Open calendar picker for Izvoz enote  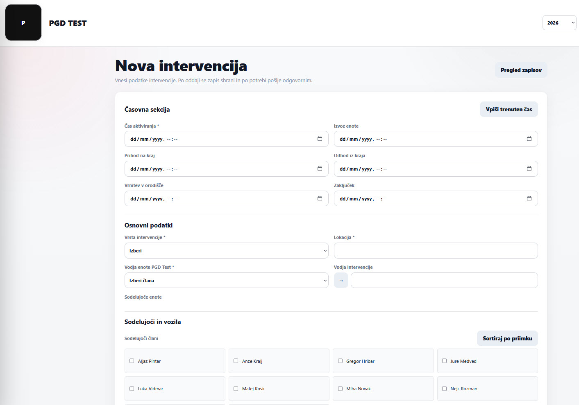click(x=529, y=139)
